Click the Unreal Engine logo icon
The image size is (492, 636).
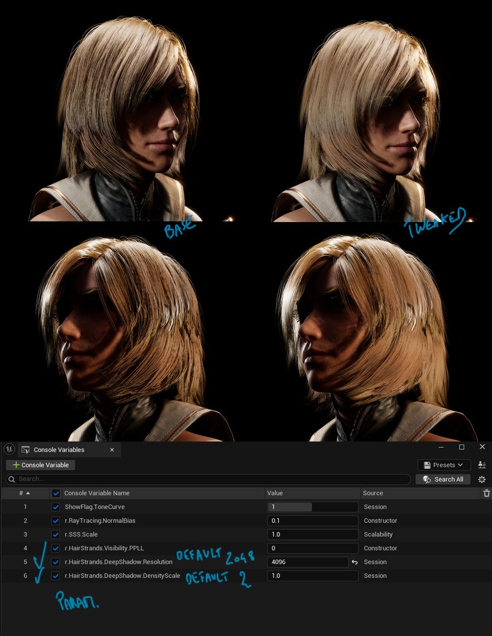8,449
